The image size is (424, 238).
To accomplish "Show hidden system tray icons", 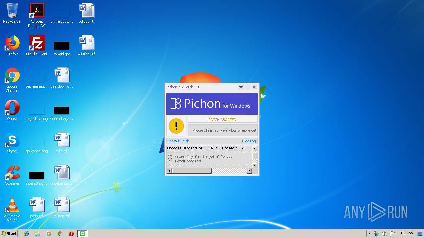I will (x=369, y=234).
